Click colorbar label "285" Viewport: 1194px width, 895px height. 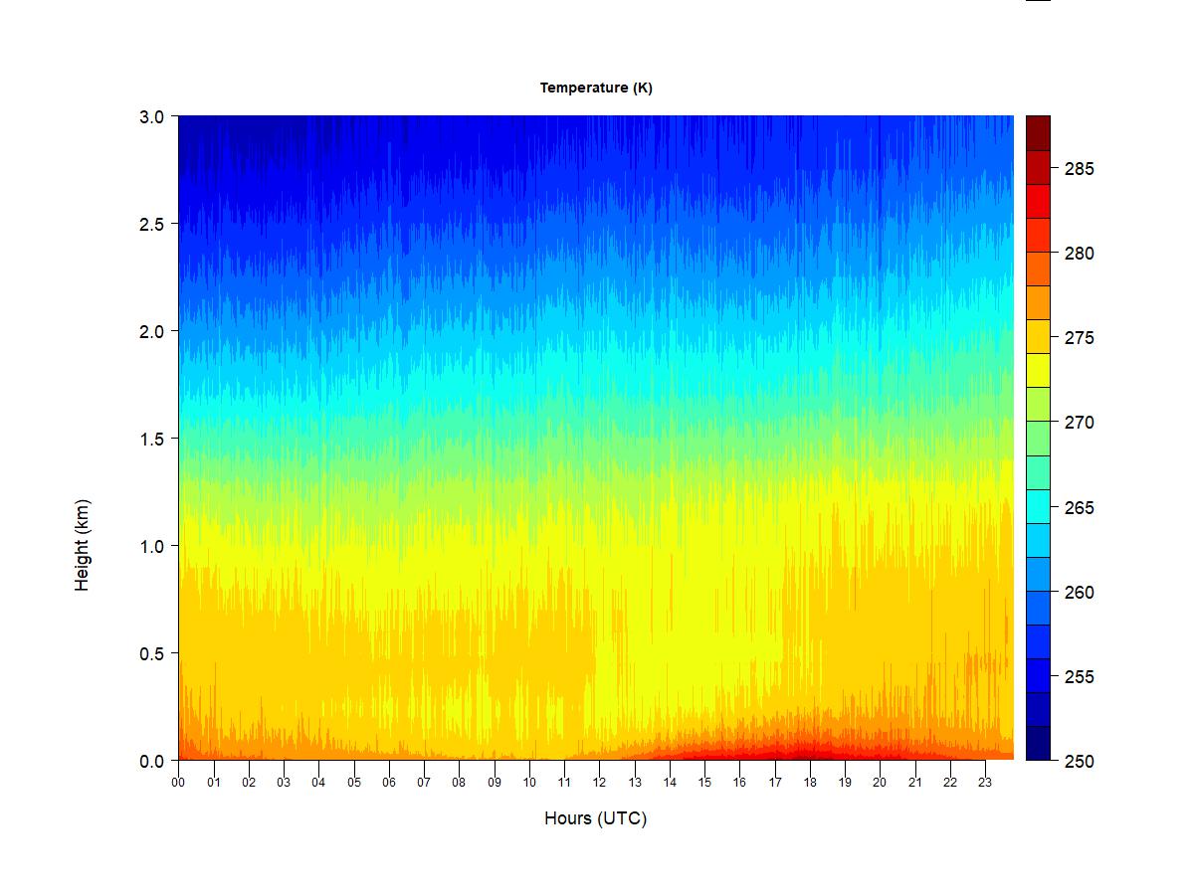click(x=1080, y=169)
